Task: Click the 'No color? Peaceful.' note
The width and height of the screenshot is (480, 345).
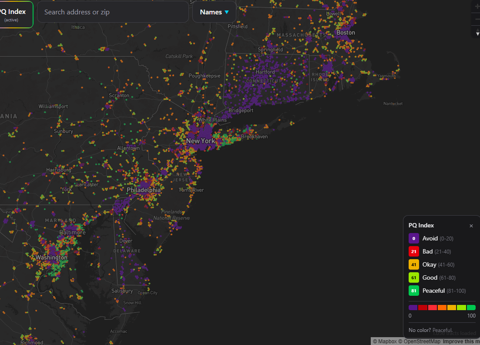Action: (x=430, y=330)
